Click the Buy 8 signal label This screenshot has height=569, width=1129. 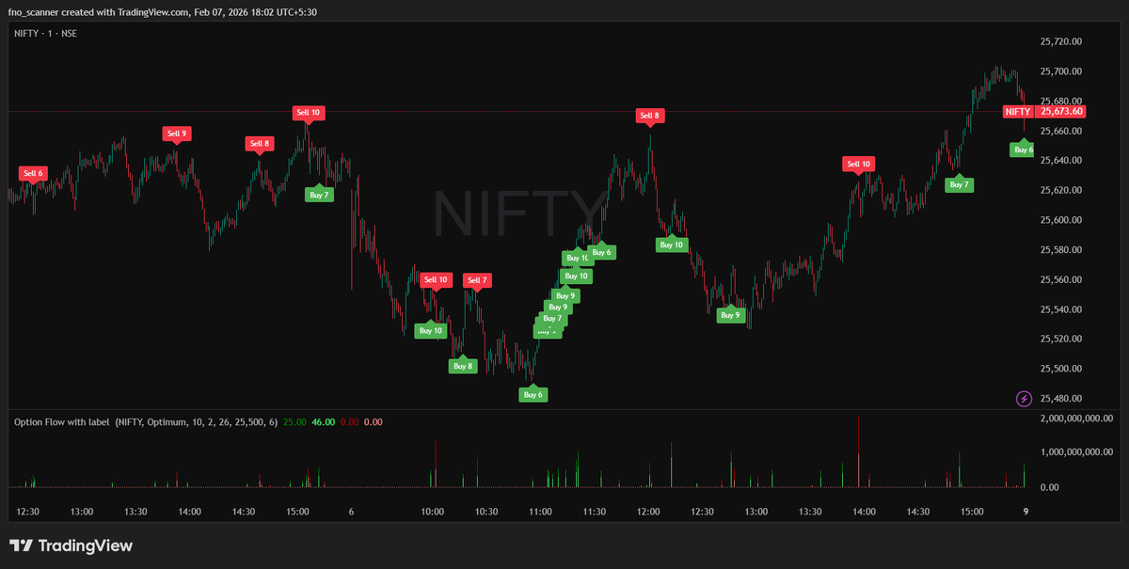(x=462, y=366)
